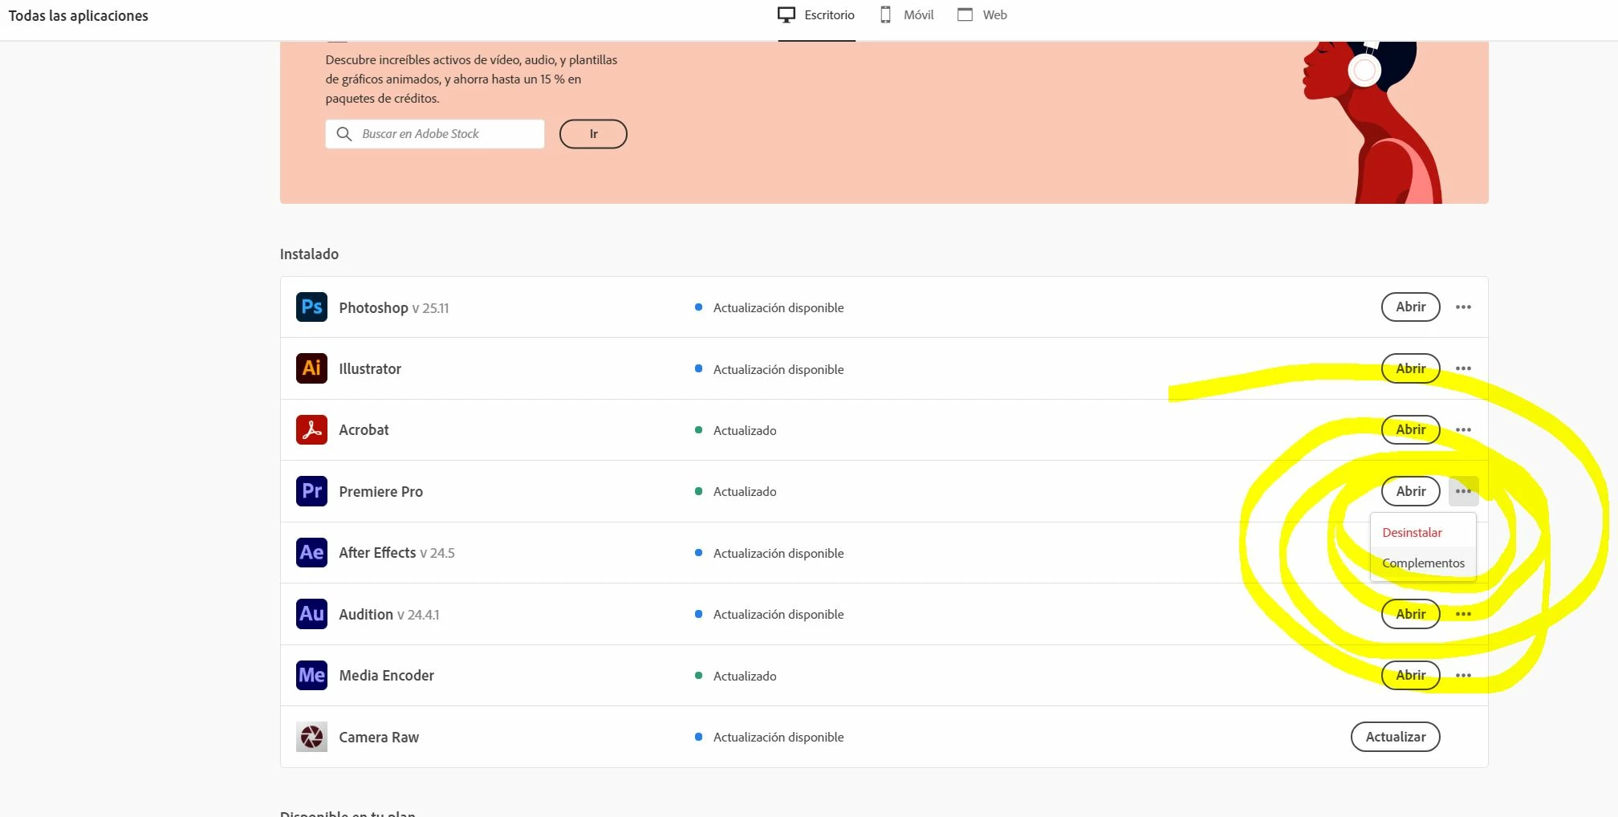Screen dimensions: 1618x817
Task: Click Premiere Pro's Actualizado status
Action: (x=735, y=491)
